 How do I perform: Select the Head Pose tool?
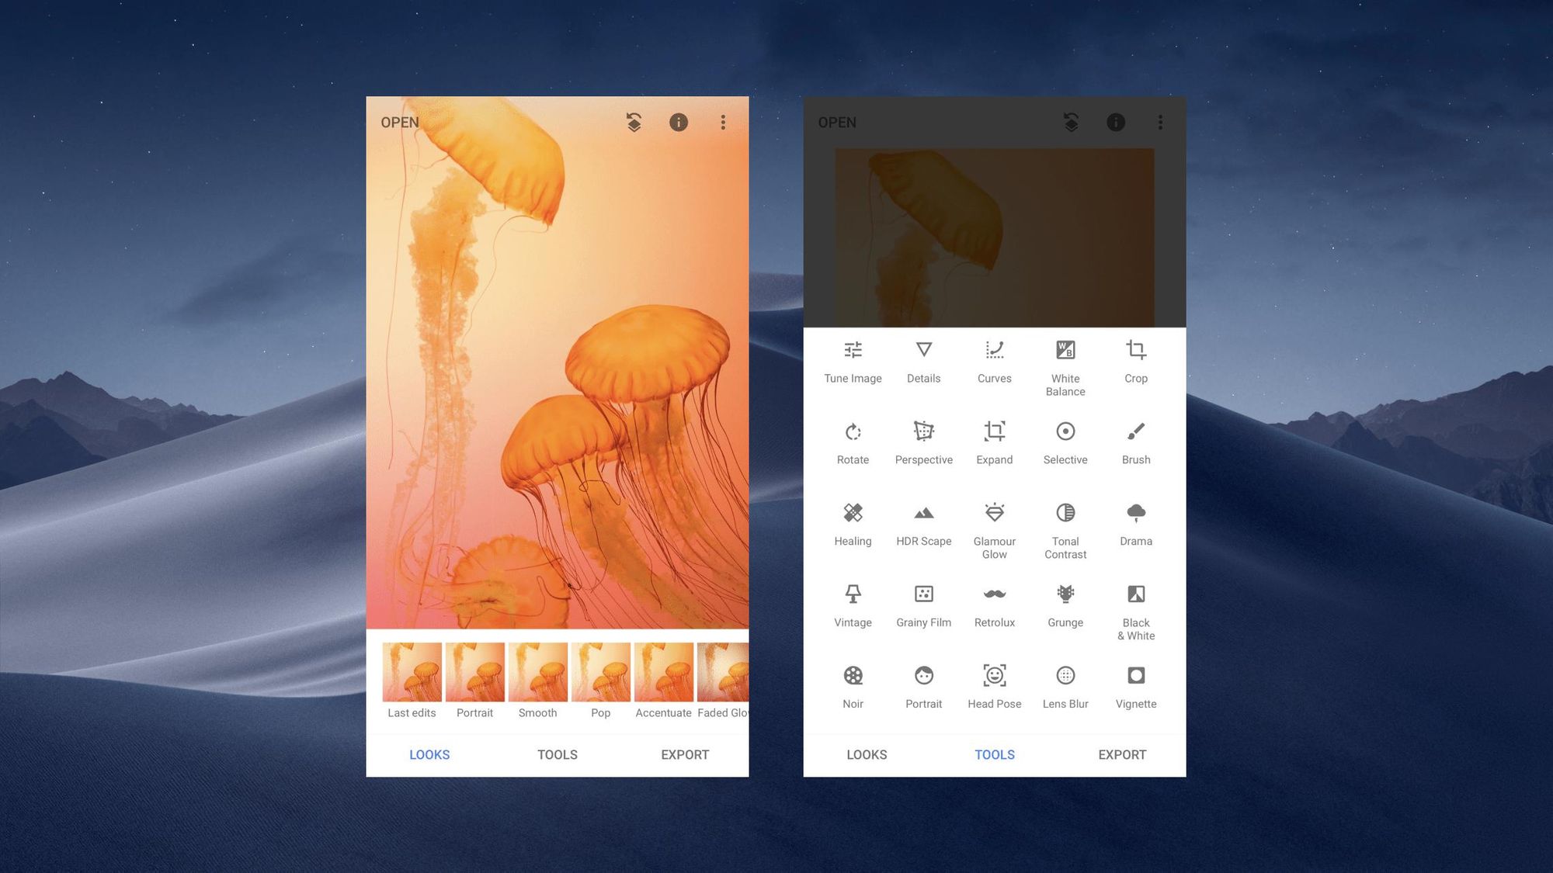(x=994, y=685)
